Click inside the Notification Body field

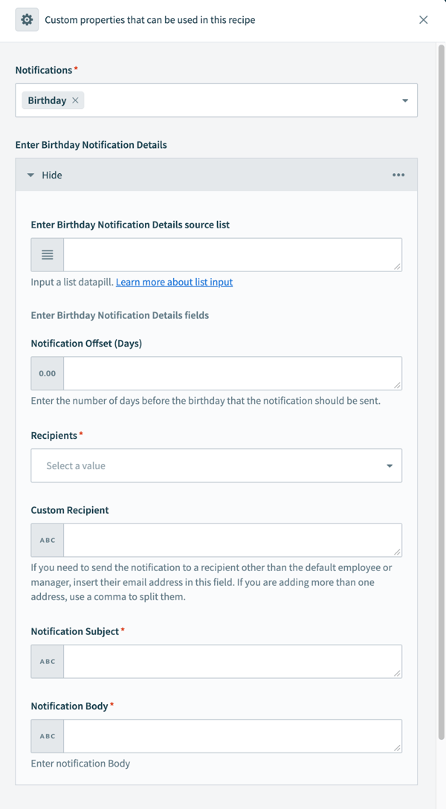[232, 736]
